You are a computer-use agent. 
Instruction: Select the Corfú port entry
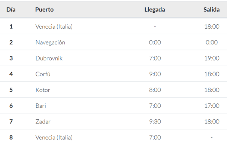click(x=43, y=74)
